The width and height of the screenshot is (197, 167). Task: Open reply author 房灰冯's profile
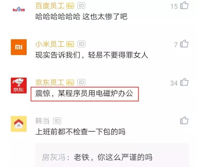click(x=54, y=157)
